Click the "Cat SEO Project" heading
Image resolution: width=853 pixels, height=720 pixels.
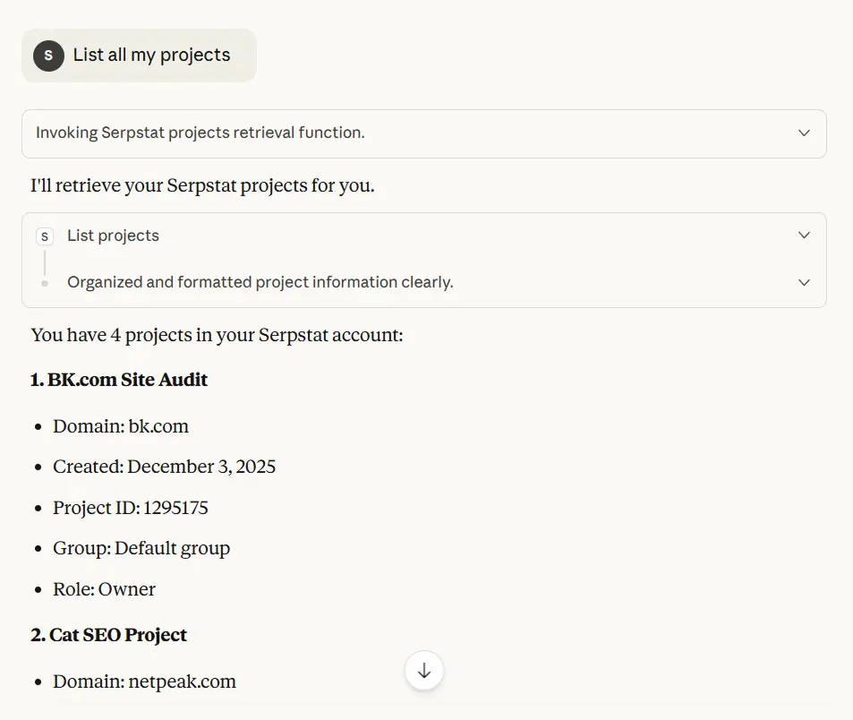point(108,635)
